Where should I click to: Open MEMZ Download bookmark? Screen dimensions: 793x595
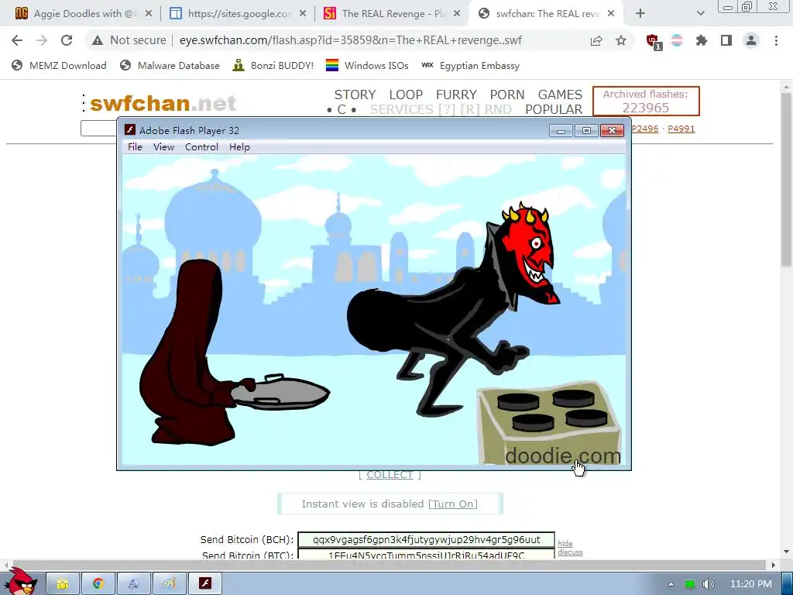[x=59, y=65]
